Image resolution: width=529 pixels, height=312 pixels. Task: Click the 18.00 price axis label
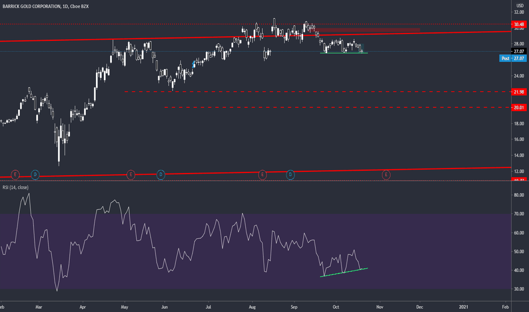coord(519,124)
